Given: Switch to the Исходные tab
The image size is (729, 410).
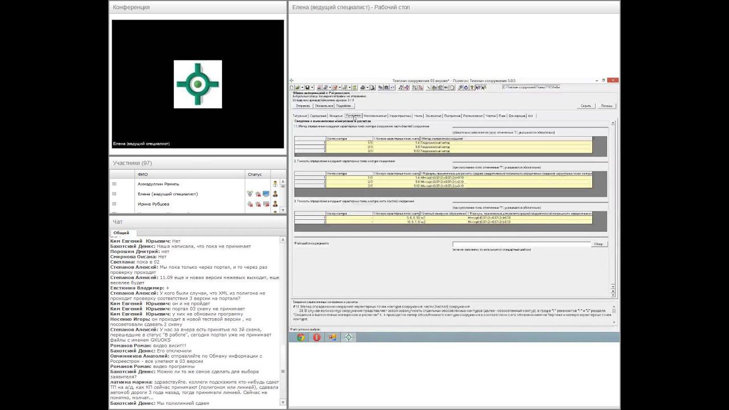Looking at the screenshot, I should click(x=336, y=116).
